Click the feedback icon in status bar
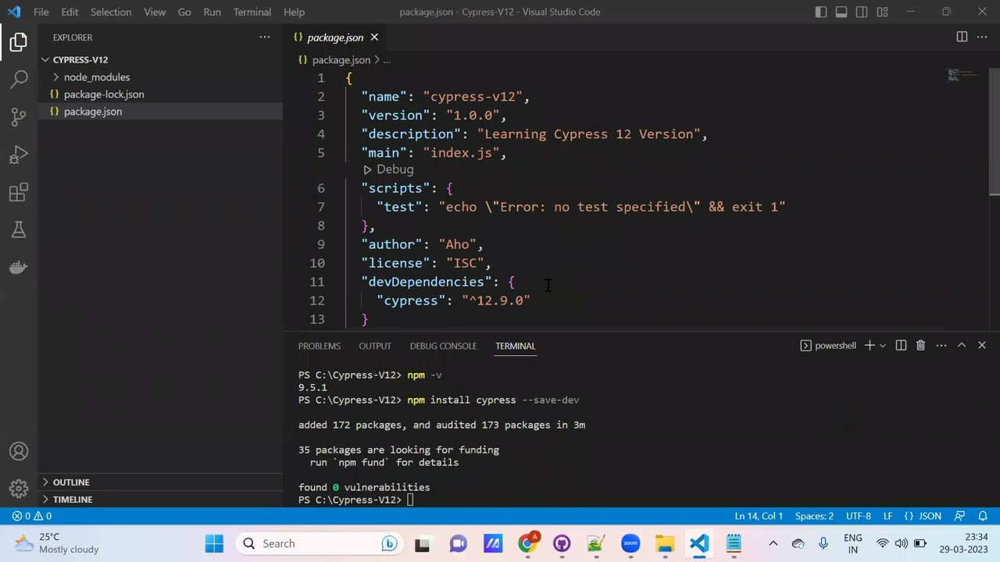 tap(960, 516)
